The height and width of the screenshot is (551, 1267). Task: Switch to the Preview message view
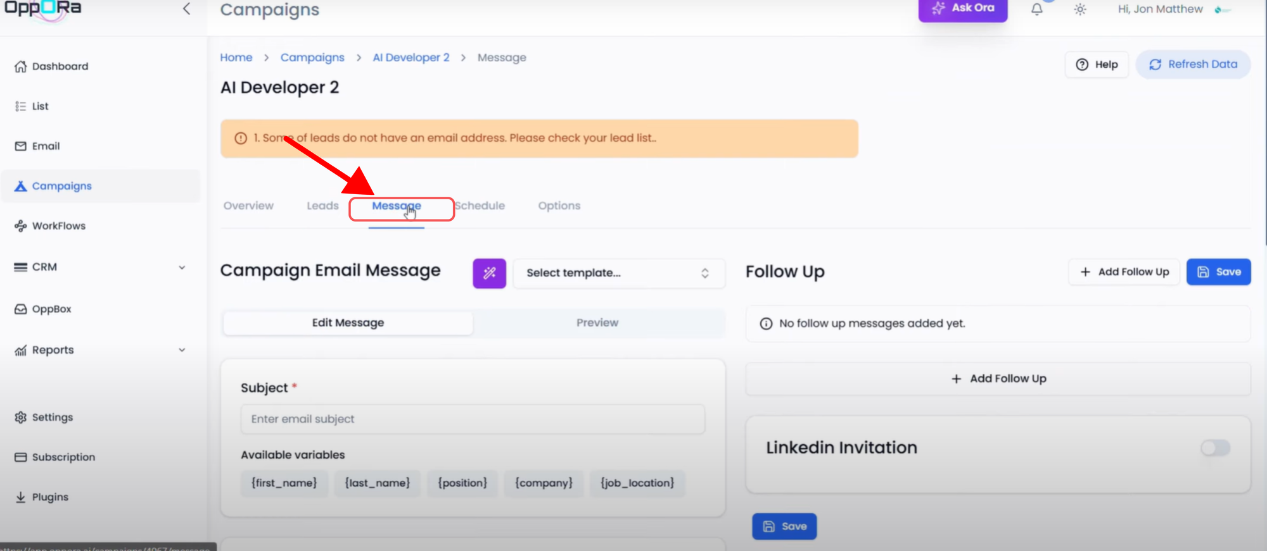click(x=597, y=323)
